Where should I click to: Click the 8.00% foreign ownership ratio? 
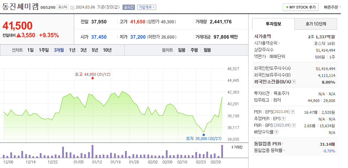(x=329, y=82)
